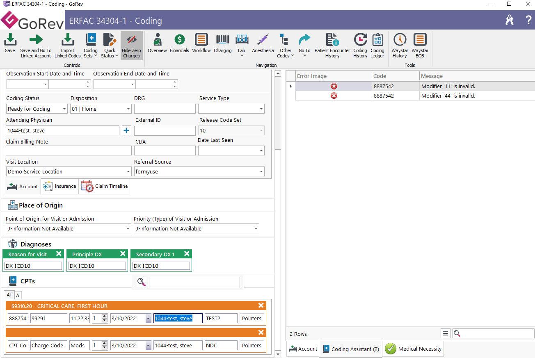Click the Attending Physician field
The height and width of the screenshot is (358, 535).
click(x=62, y=130)
